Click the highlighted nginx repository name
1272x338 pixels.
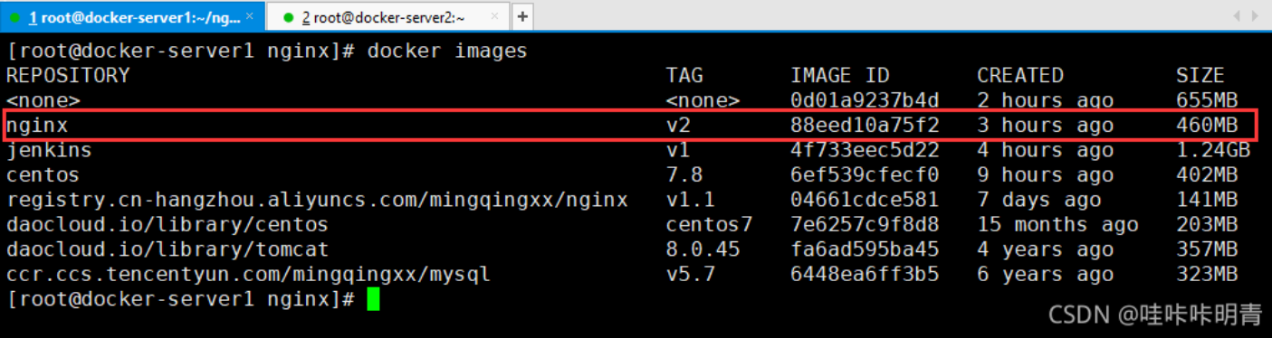pos(38,126)
